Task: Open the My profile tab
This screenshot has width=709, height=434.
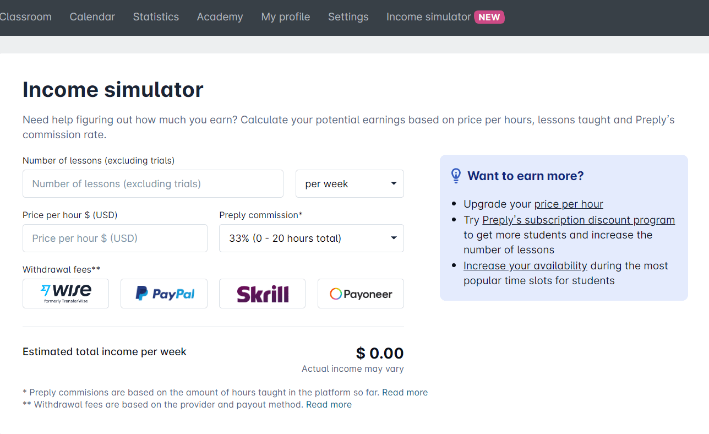Action: point(286,17)
